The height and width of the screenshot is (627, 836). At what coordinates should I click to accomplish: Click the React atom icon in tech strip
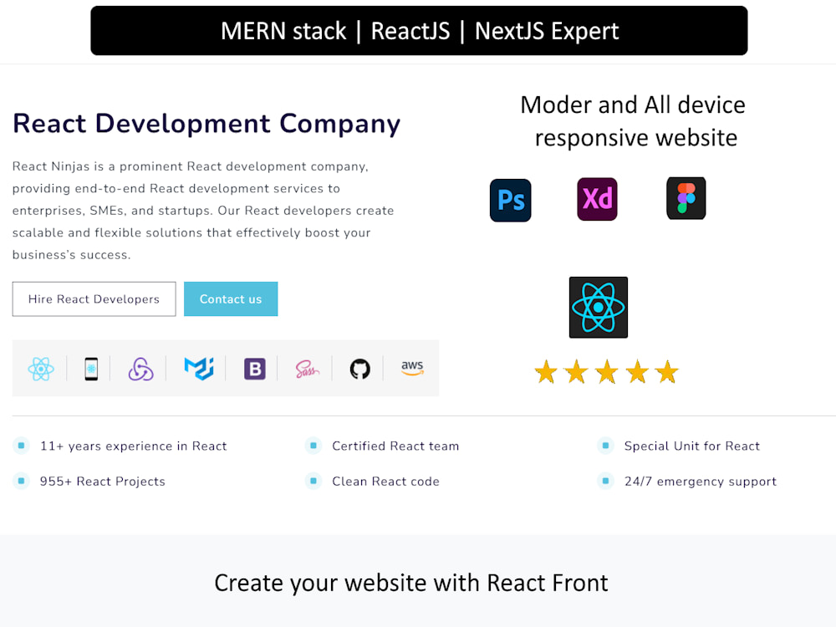point(41,369)
